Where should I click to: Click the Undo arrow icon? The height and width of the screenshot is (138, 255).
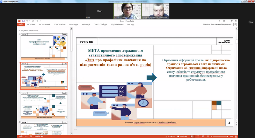pos(27,21)
